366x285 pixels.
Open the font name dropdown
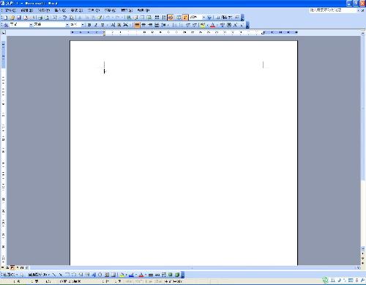point(67,25)
